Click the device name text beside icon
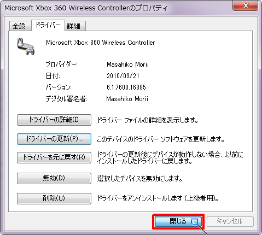262x235 pixels. pos(101,43)
